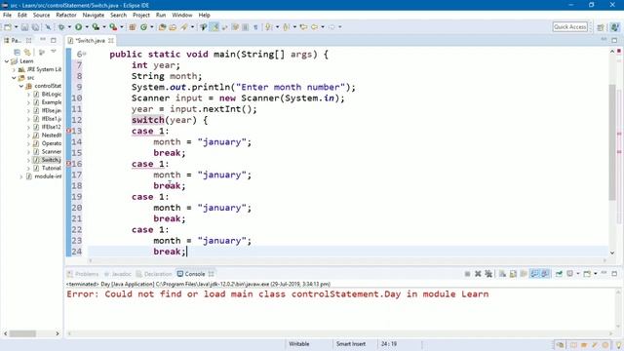
Task: Collapse main method fold marker line 6
Action: (x=85, y=55)
